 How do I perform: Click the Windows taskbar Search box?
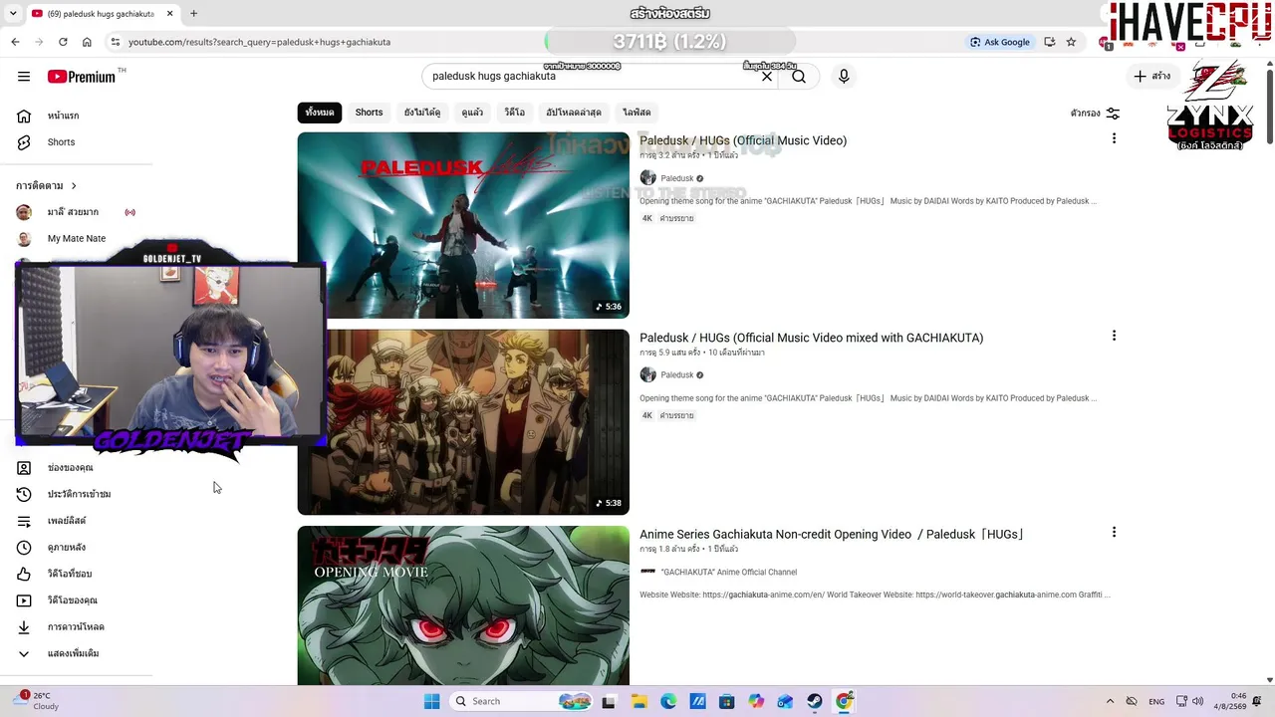pos(520,701)
